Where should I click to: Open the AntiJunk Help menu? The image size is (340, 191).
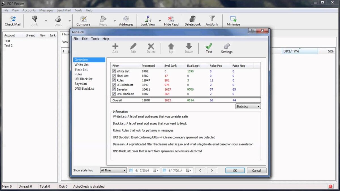pyautogui.click(x=106, y=39)
